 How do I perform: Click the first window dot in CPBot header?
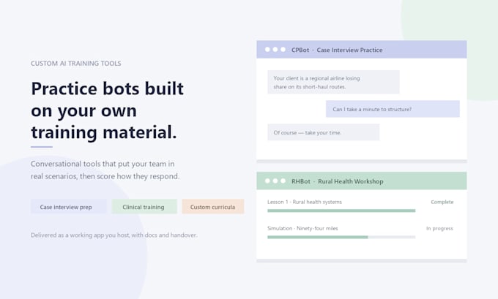click(x=267, y=50)
